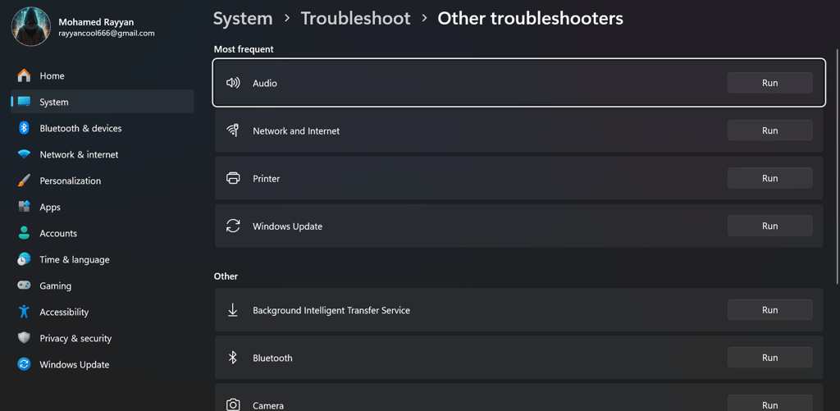840x411 pixels.
Task: Click the Bluetooth & devices sidebar icon
Action: coord(24,128)
